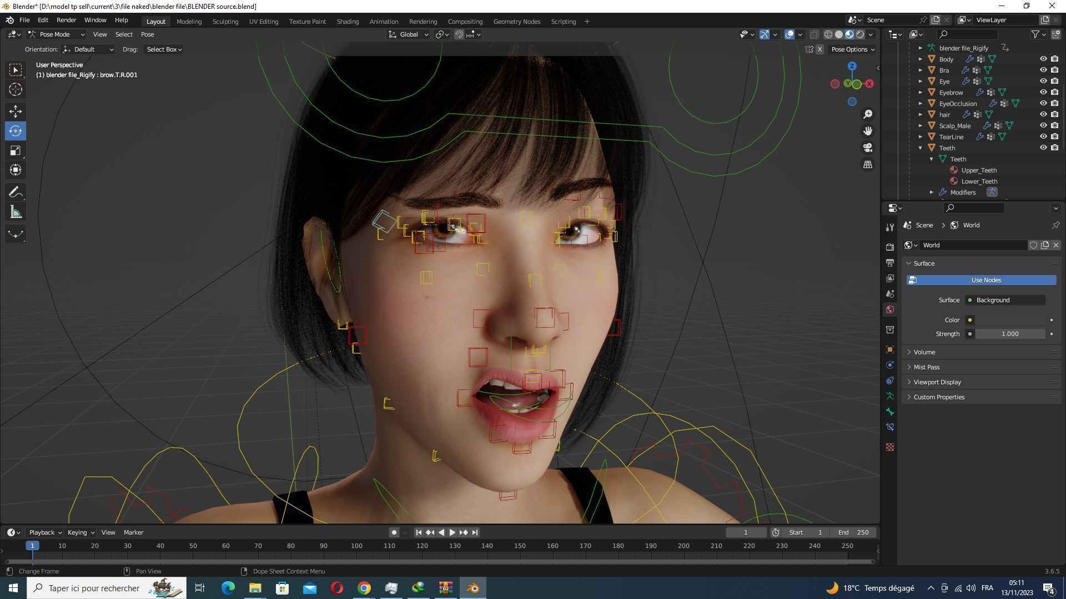Image resolution: width=1066 pixels, height=599 pixels.
Task: Switch to the Geometry Nodes workspace tab
Action: [516, 22]
